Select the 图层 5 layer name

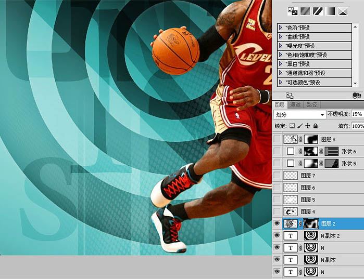(308, 200)
